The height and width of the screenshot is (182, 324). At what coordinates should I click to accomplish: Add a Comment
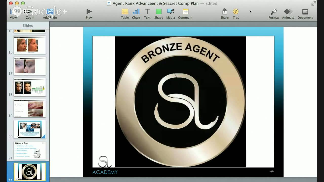tap(185, 14)
